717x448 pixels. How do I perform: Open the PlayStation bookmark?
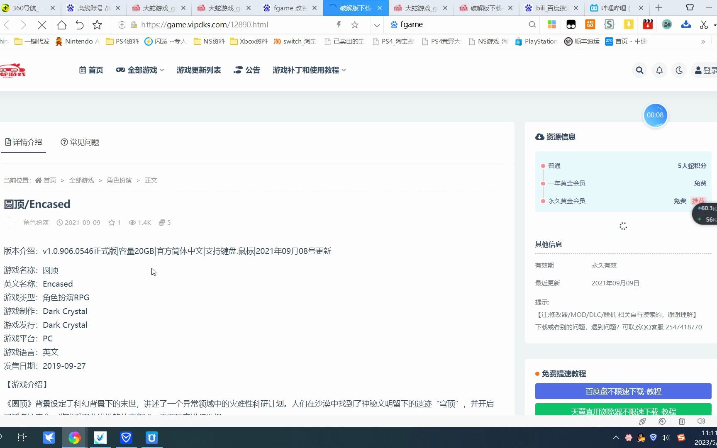[x=536, y=41]
